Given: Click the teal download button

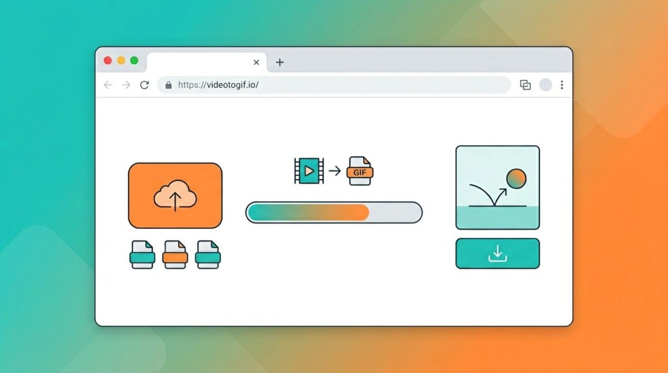Looking at the screenshot, I should point(498,254).
